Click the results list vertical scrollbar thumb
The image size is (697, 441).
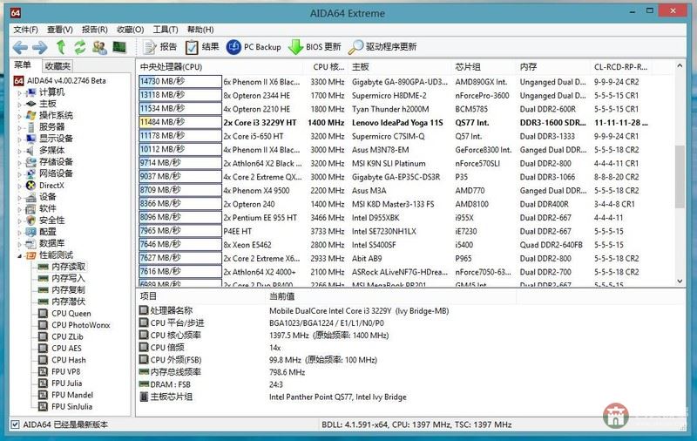[x=680, y=176]
